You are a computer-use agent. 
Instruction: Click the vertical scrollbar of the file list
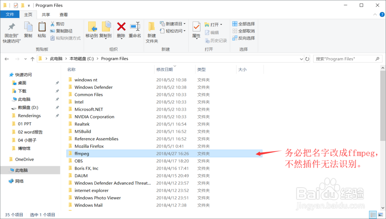pyautogui.click(x=383, y=106)
